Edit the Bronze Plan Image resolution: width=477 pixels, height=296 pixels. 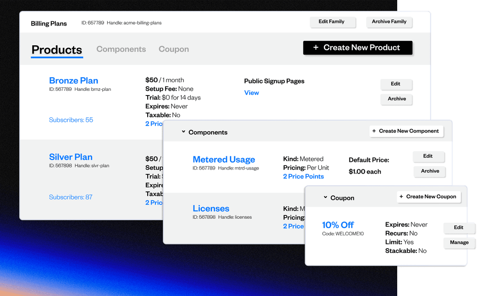(396, 84)
